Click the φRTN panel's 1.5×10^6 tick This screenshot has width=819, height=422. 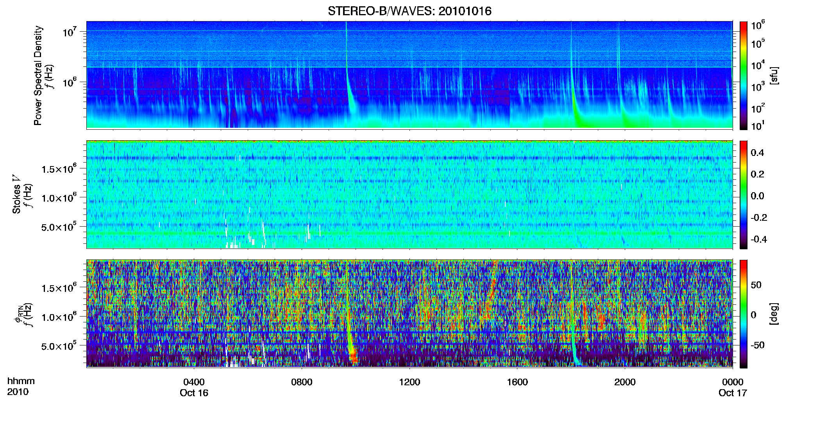pyautogui.click(x=59, y=288)
